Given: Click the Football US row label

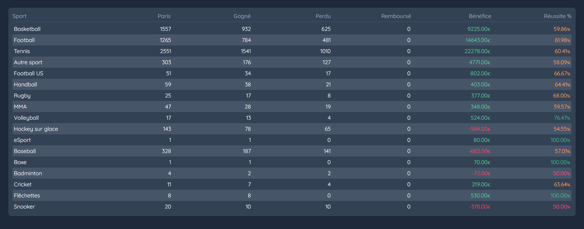Looking at the screenshot, I should point(28,74).
